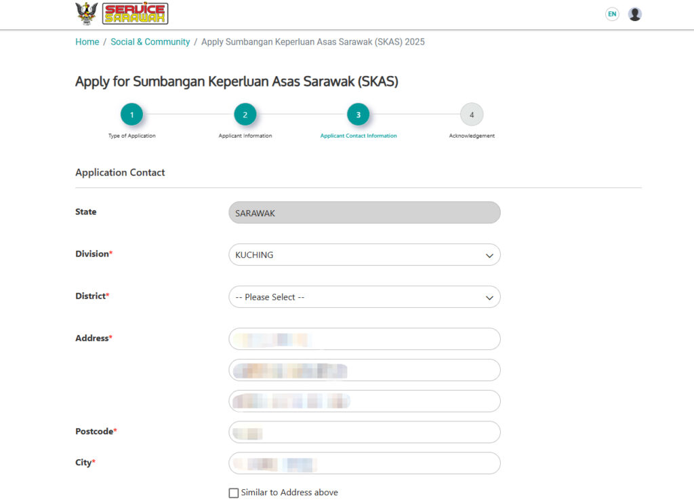Open the Social & Community breadcrumb link

(x=150, y=41)
